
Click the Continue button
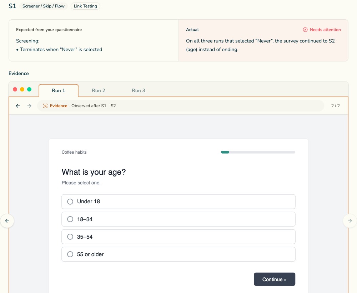tap(274, 279)
